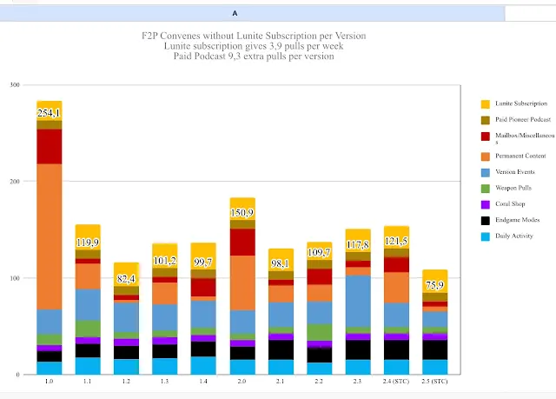Select the 'Daily Activity' legend label
The width and height of the screenshot is (556, 399).
(x=514, y=236)
